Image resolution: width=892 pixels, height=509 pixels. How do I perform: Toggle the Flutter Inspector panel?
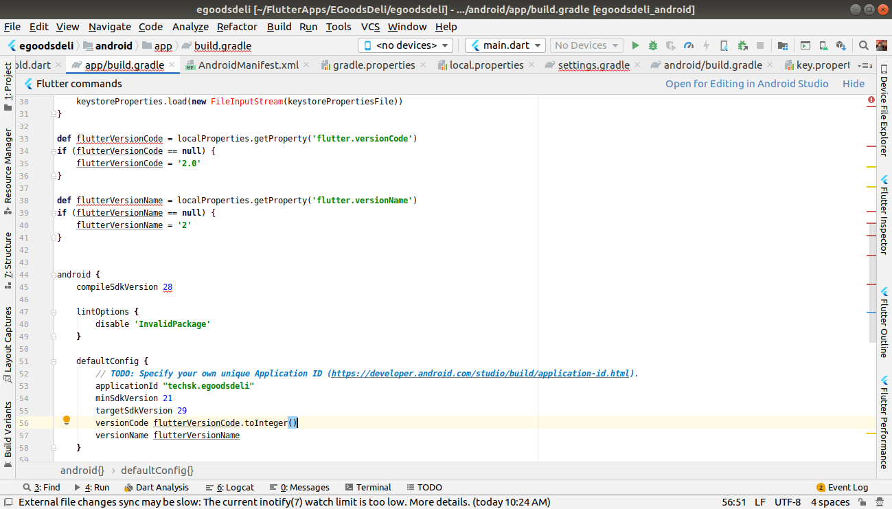coord(884,215)
